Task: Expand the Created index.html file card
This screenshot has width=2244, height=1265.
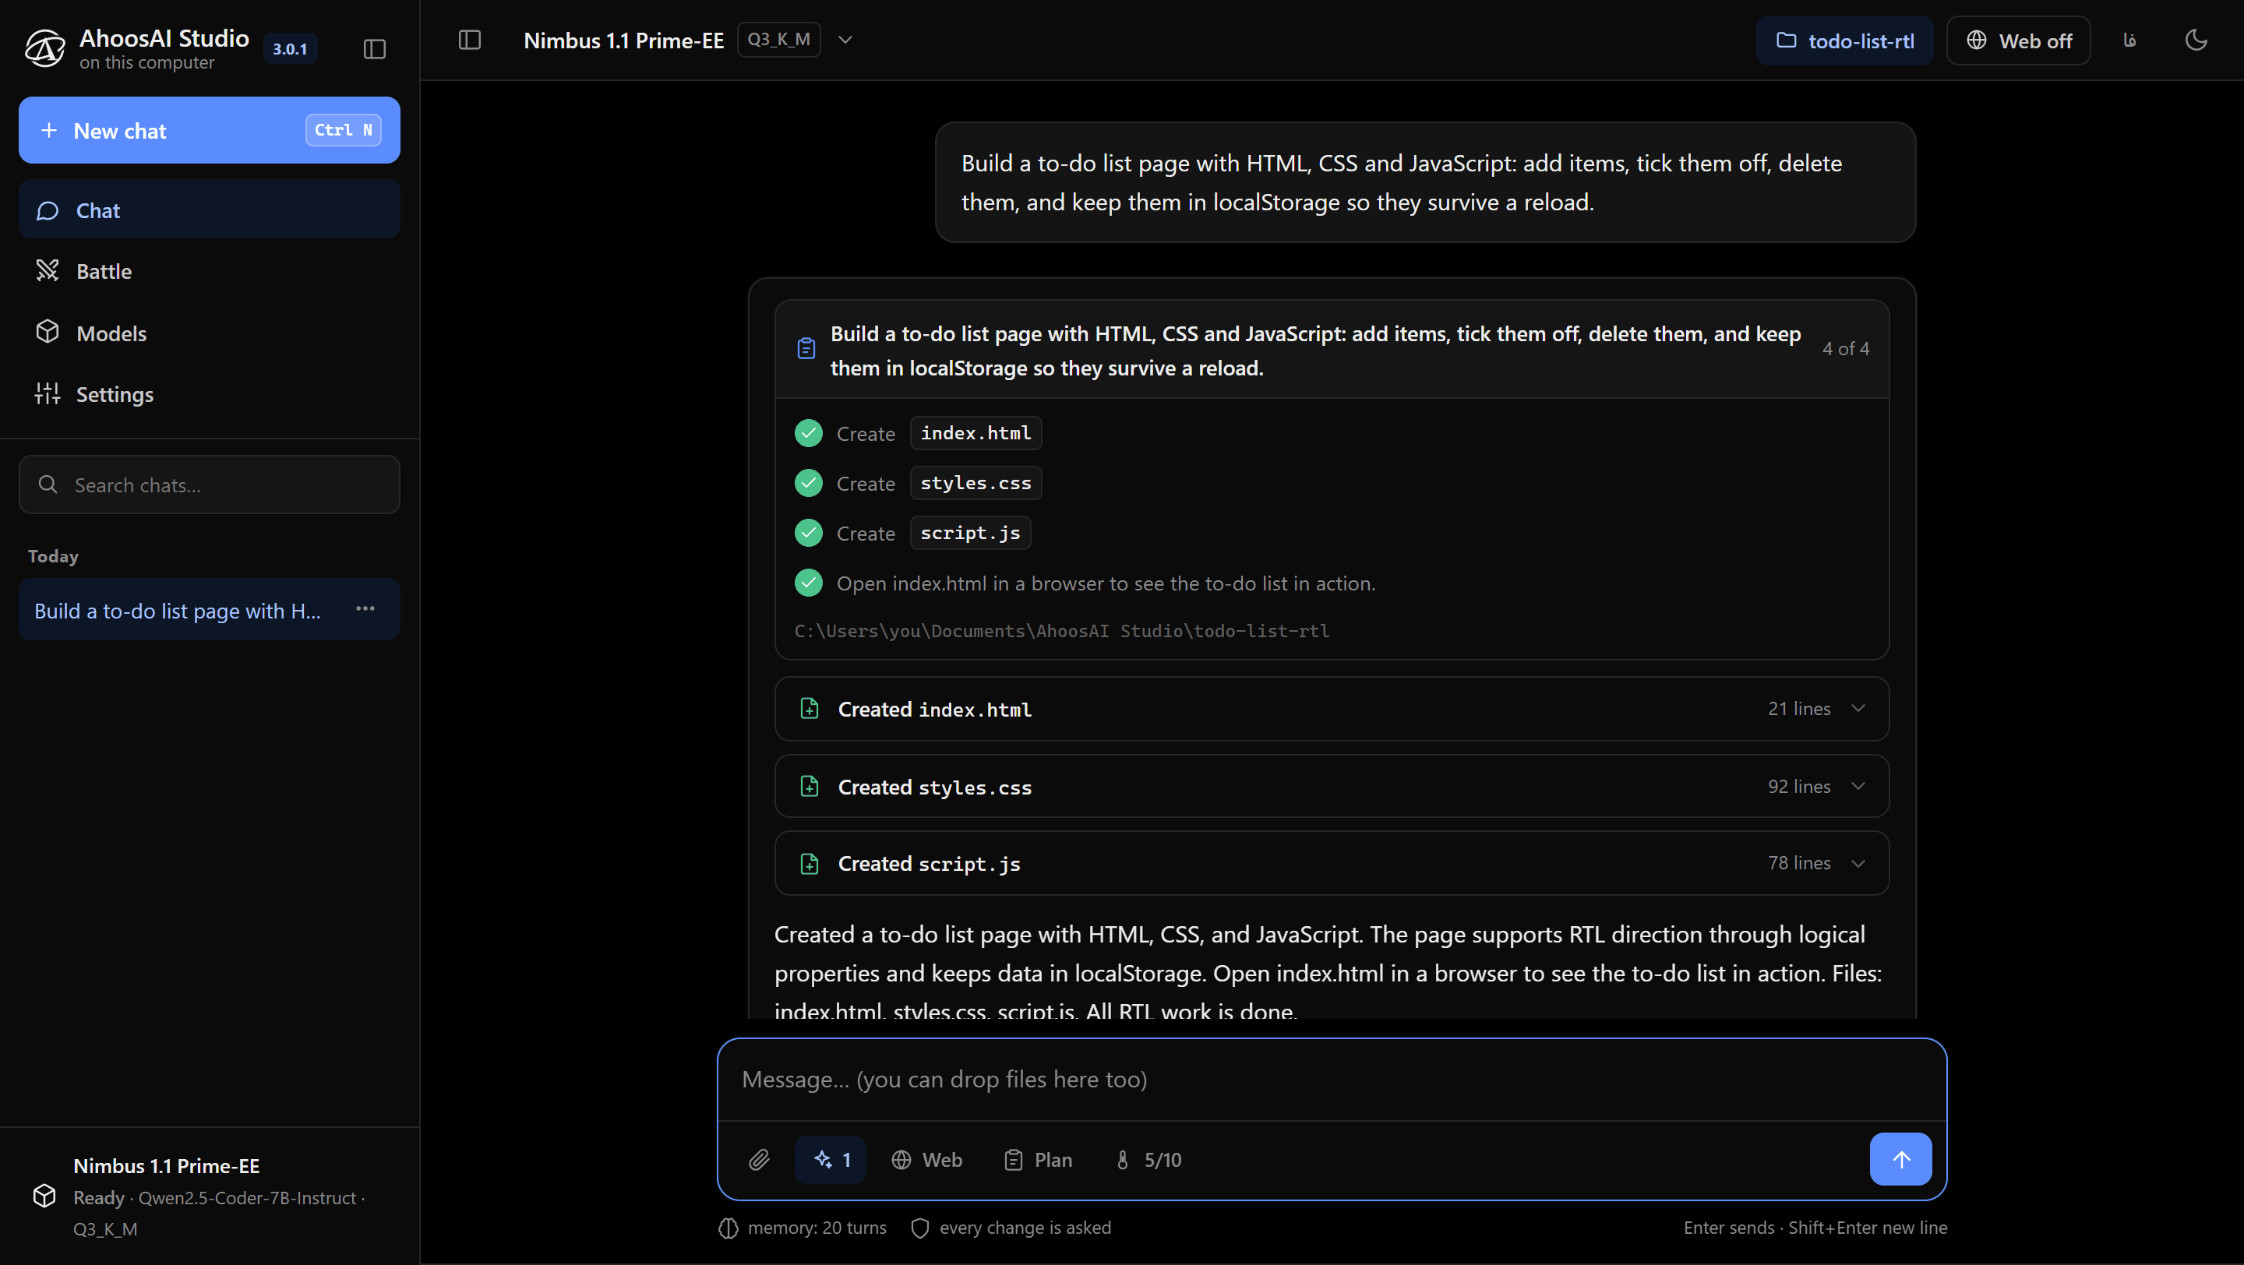Action: [1331, 709]
